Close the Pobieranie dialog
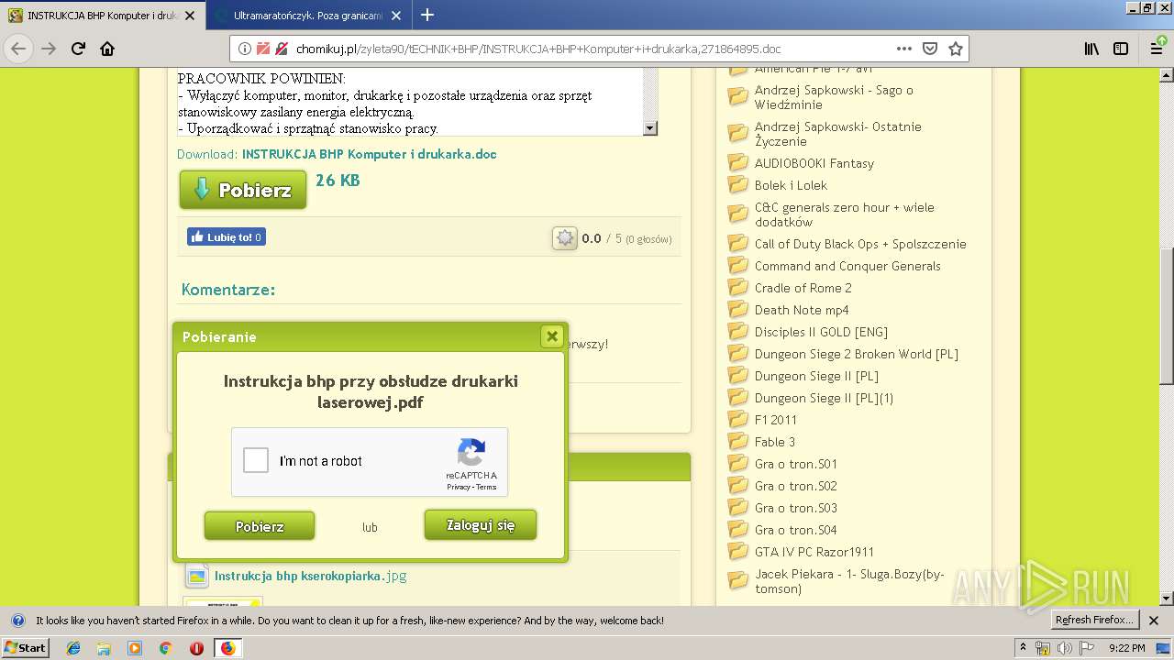 tap(552, 336)
